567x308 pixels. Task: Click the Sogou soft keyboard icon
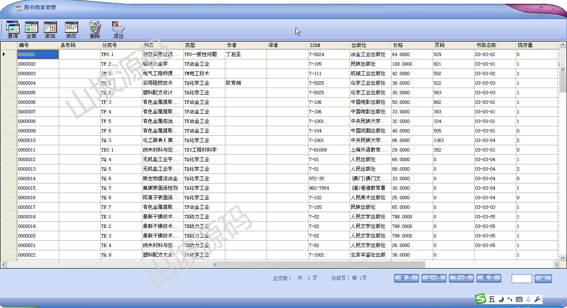(x=519, y=299)
